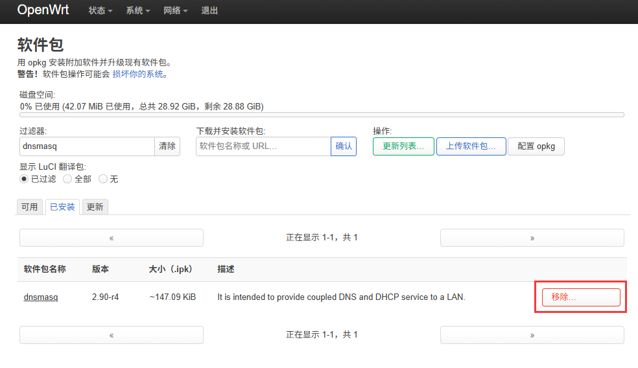Click the OpenWrt brand logo
638x368 pixels.
(x=43, y=10)
